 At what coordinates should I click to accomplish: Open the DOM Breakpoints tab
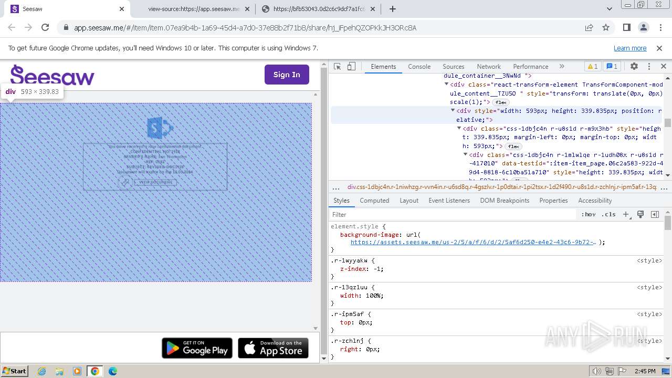(505, 201)
